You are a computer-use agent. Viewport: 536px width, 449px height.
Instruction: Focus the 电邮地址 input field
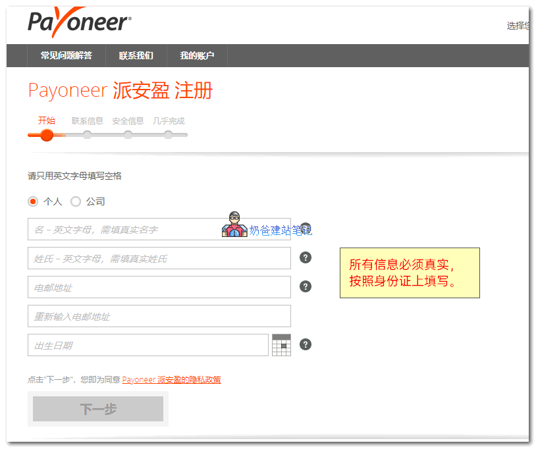tap(159, 287)
